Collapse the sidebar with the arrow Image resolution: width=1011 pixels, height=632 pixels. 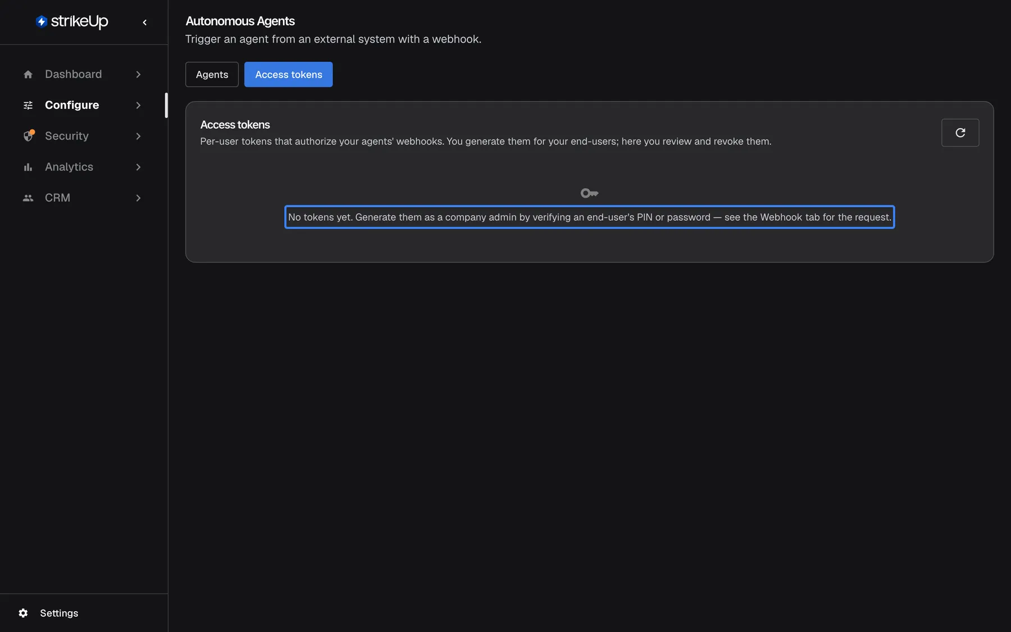click(x=145, y=22)
